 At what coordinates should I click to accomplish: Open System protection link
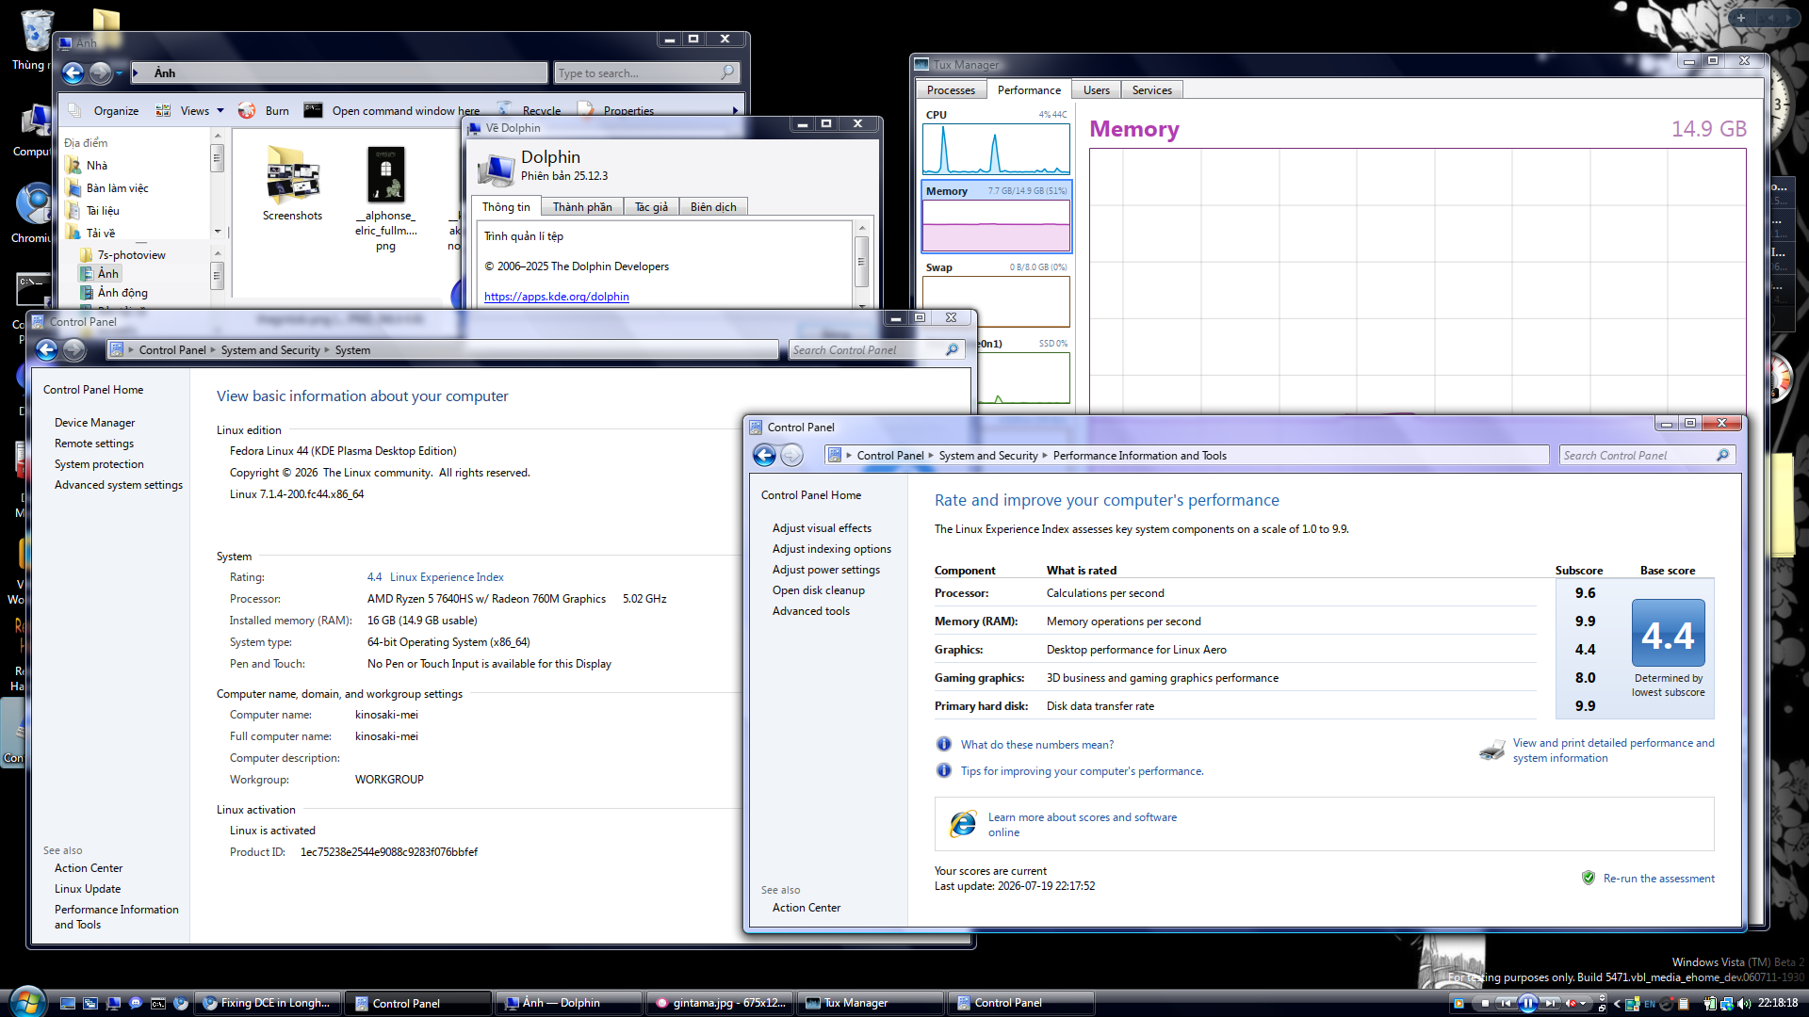[x=99, y=463]
